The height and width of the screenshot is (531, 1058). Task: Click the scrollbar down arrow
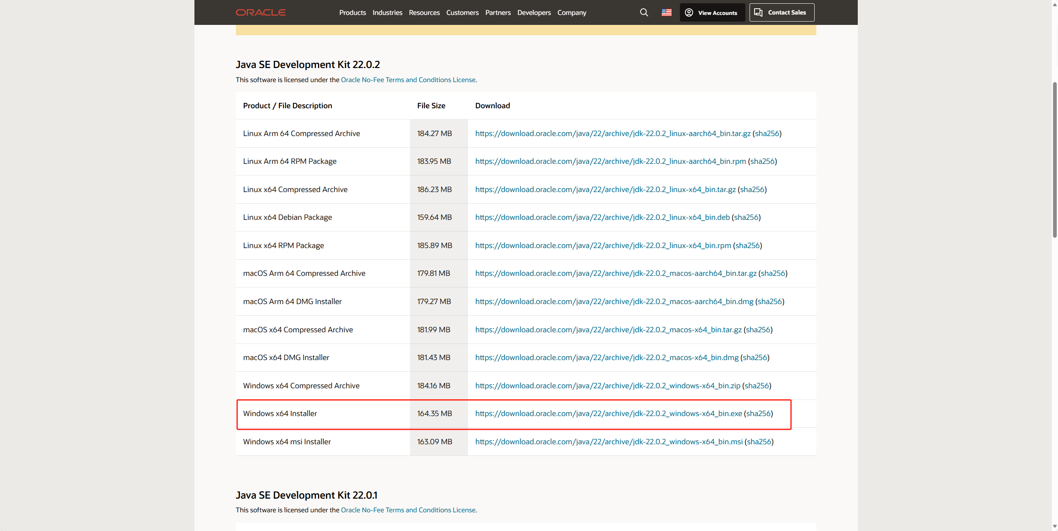(x=1055, y=526)
